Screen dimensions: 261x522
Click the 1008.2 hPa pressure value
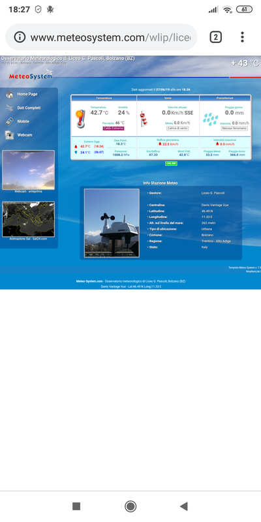(121, 155)
